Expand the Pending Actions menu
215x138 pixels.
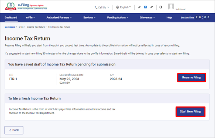point(118,18)
